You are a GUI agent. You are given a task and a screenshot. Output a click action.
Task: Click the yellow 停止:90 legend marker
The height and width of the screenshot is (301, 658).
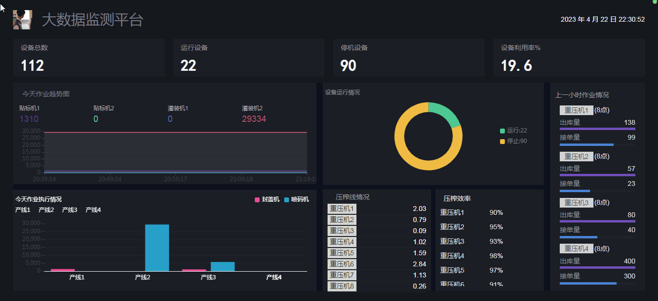pos(502,141)
